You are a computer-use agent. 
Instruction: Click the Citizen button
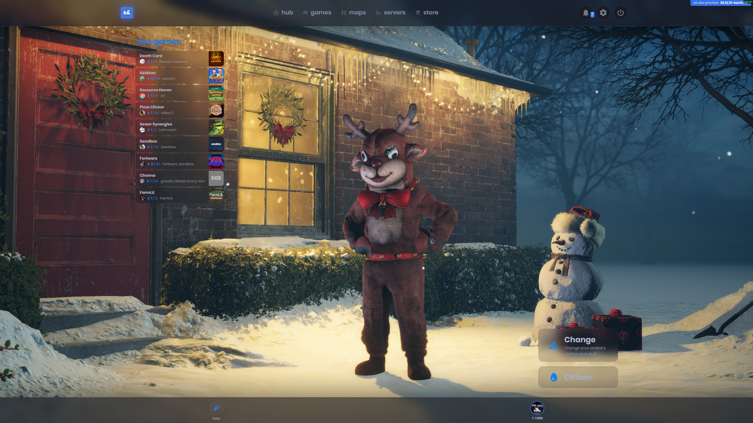coord(578,377)
